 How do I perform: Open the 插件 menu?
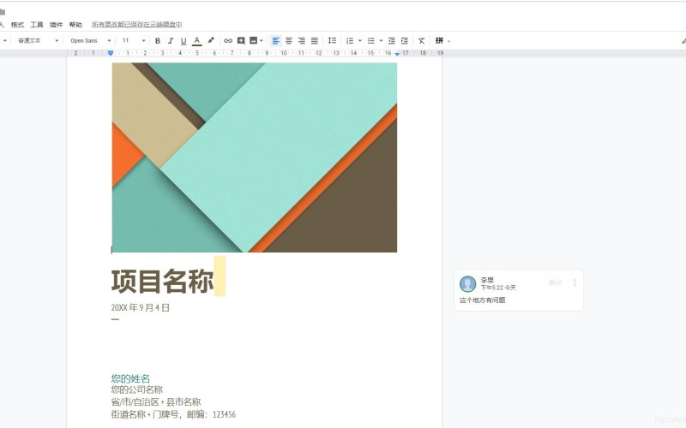pyautogui.click(x=57, y=25)
